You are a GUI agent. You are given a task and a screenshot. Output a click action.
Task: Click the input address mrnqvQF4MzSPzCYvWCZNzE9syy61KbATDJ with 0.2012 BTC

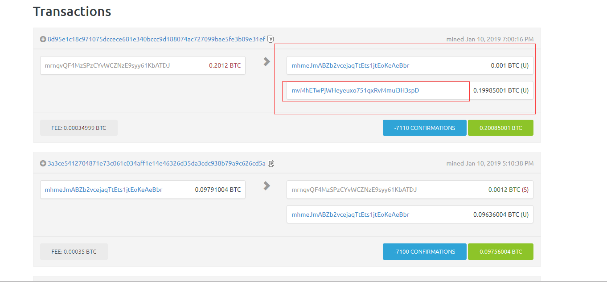(x=107, y=65)
